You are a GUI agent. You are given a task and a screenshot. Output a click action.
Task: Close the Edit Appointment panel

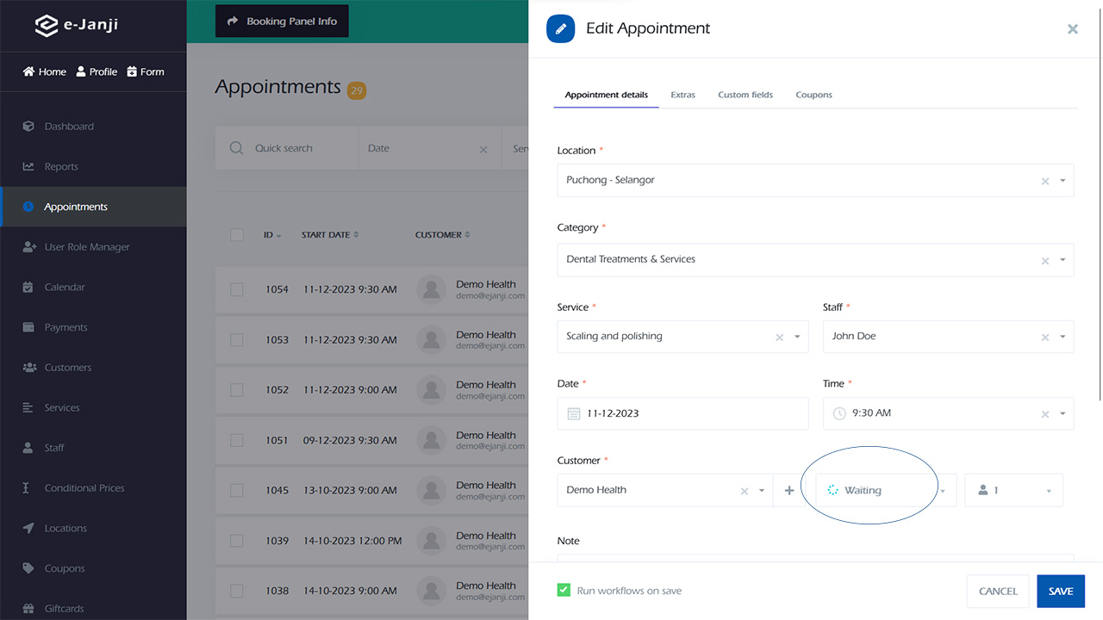point(1072,29)
